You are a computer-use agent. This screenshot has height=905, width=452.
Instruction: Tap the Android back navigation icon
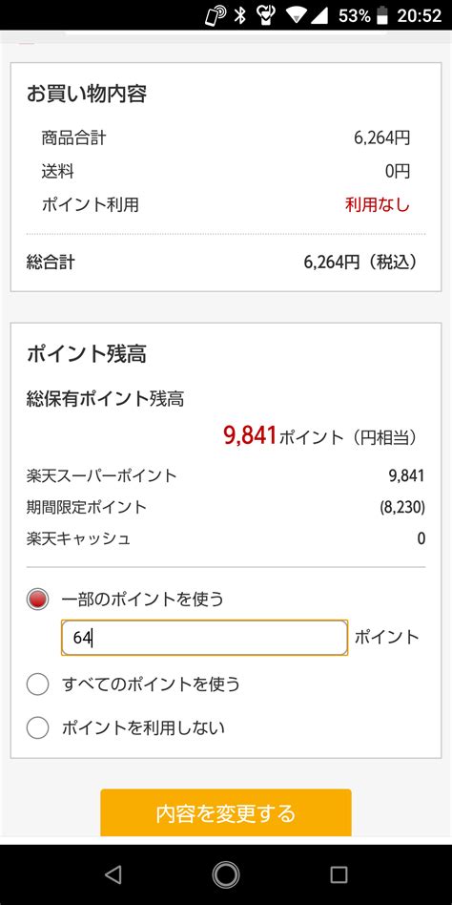point(113,875)
